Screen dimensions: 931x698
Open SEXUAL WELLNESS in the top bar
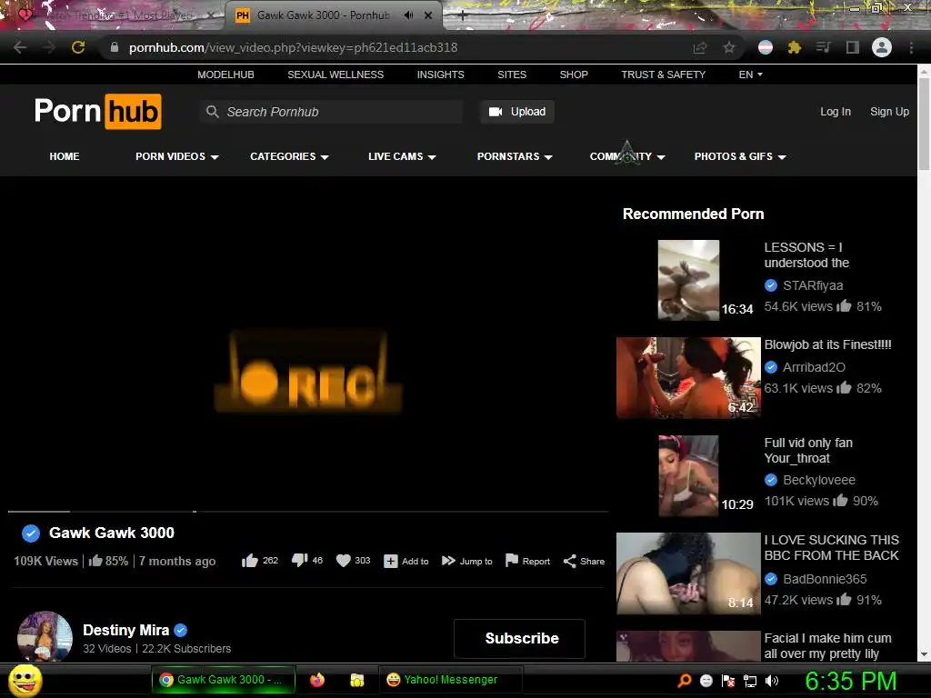335,75
